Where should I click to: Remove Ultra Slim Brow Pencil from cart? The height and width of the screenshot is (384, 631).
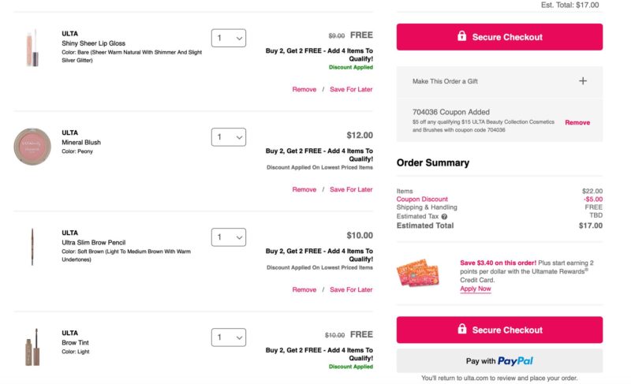click(x=304, y=290)
